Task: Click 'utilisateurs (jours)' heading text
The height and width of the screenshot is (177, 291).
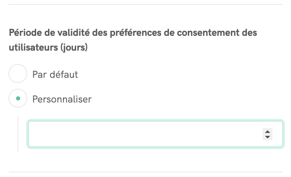Action: (48, 47)
